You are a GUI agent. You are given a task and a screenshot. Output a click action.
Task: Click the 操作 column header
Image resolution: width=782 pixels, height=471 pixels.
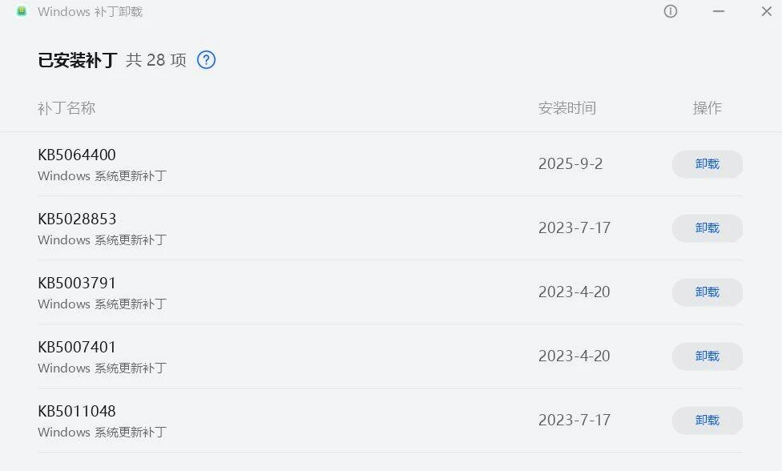(707, 108)
